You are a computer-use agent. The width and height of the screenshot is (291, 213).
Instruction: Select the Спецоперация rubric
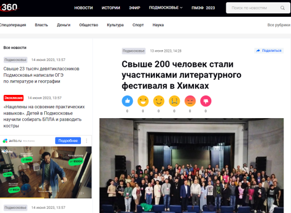13,25
